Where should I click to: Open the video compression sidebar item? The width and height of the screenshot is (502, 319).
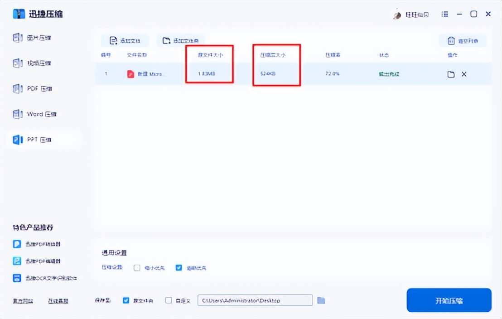tap(32, 63)
